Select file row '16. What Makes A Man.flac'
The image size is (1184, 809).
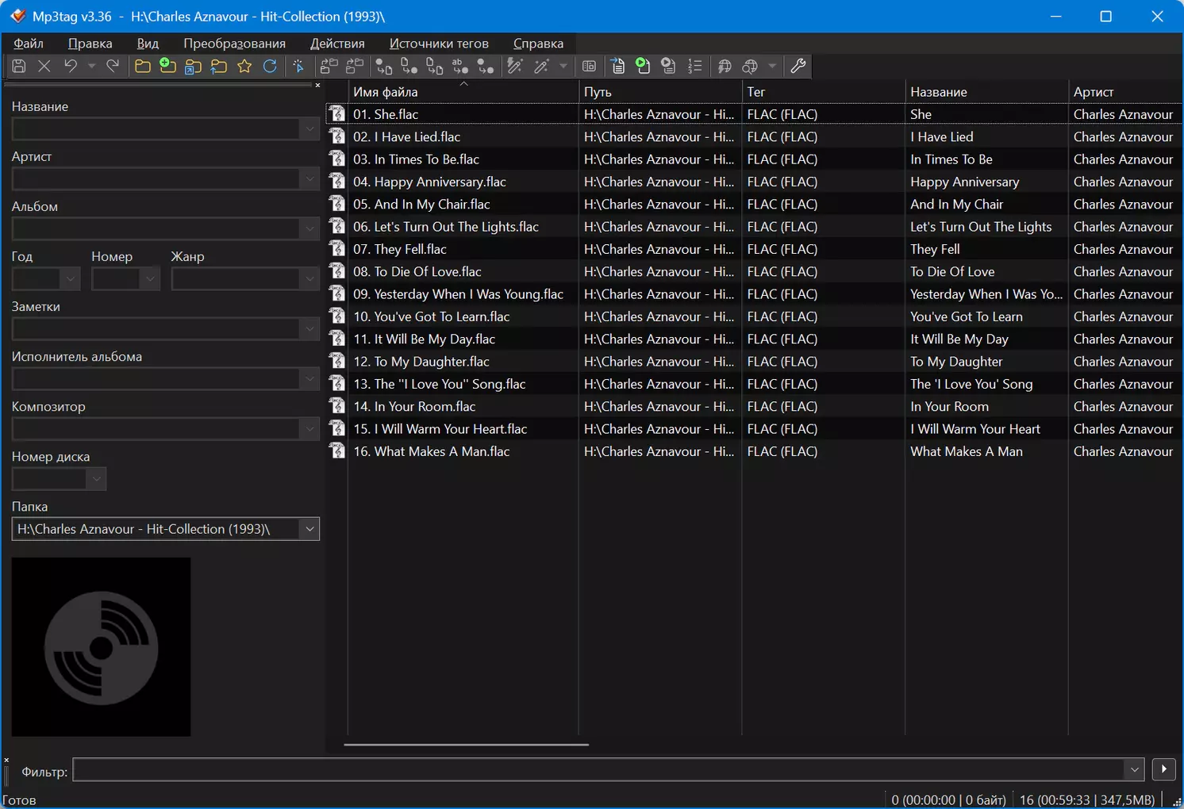pyautogui.click(x=754, y=451)
